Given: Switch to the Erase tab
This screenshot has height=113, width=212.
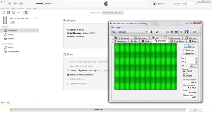Looking at the screenshot, I should tap(193, 41).
